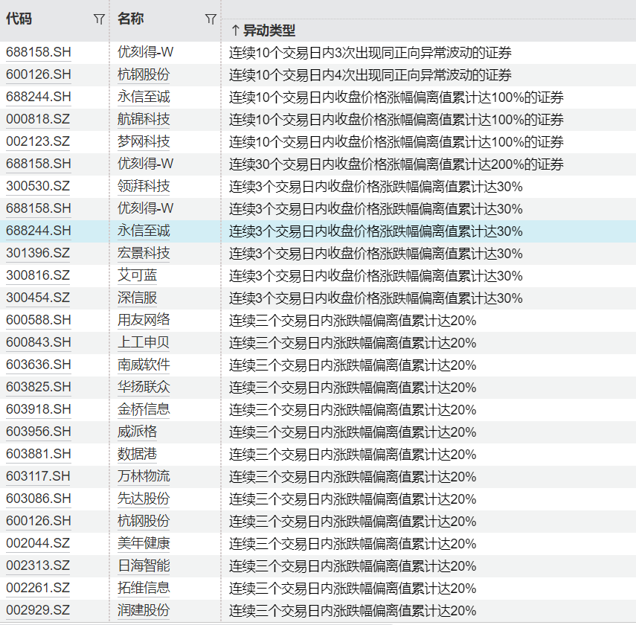
Task: Click the 数据港 stock name
Action: (x=138, y=454)
